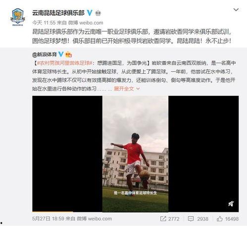Like the post with the thumbs-up icon
This screenshot has width=247, height=226.
click(x=220, y=219)
